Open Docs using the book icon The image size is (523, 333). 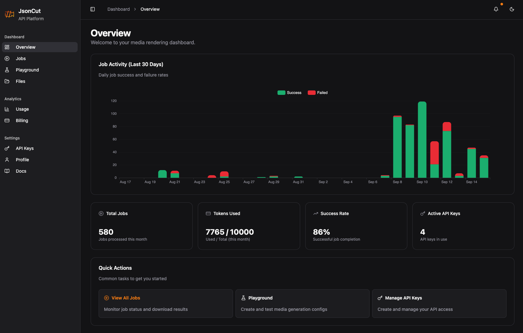tap(7, 171)
